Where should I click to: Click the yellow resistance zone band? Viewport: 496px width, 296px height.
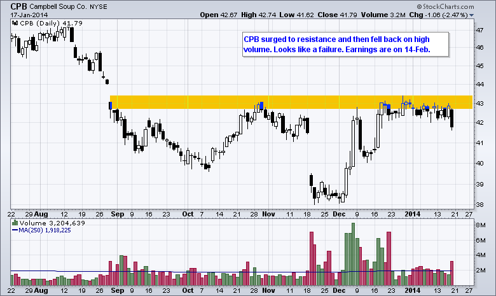(291, 102)
